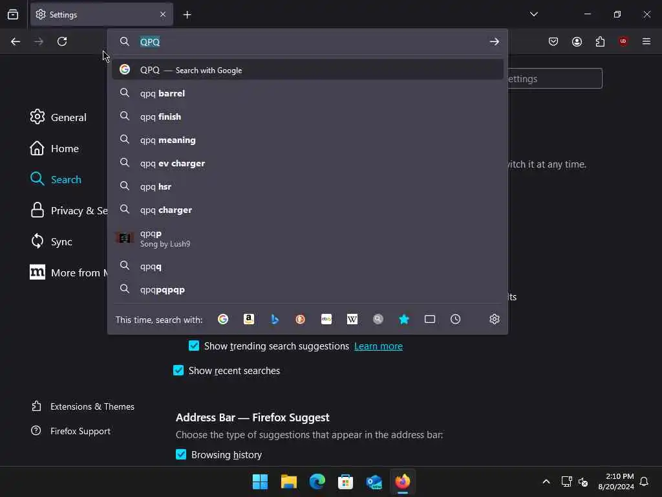Search this time with DuckDuckGo icon
The width and height of the screenshot is (662, 497).
[x=300, y=319]
